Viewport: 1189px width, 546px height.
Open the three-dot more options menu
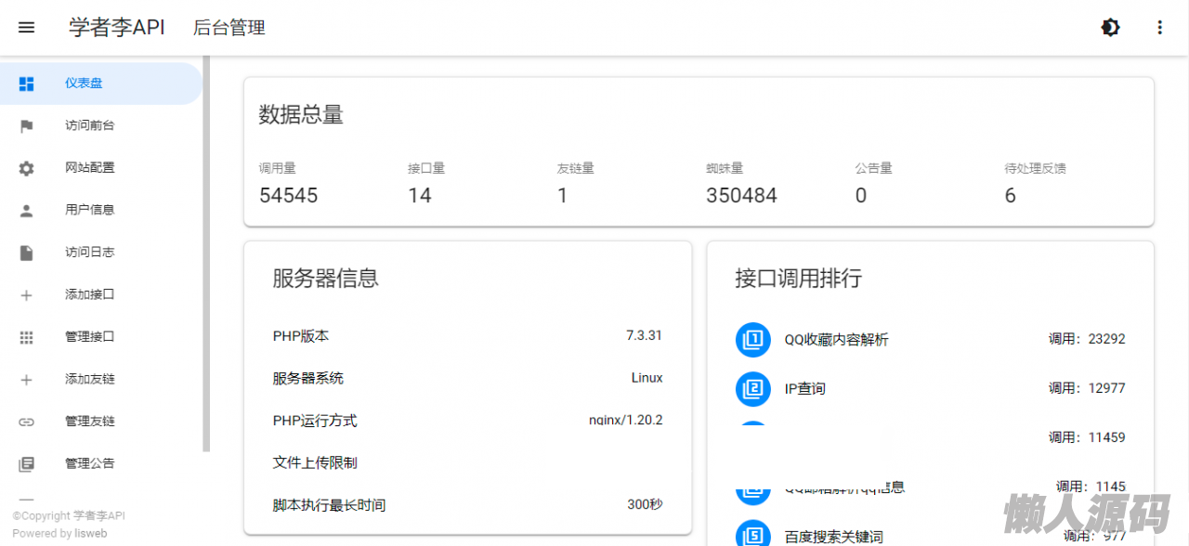pyautogui.click(x=1159, y=28)
